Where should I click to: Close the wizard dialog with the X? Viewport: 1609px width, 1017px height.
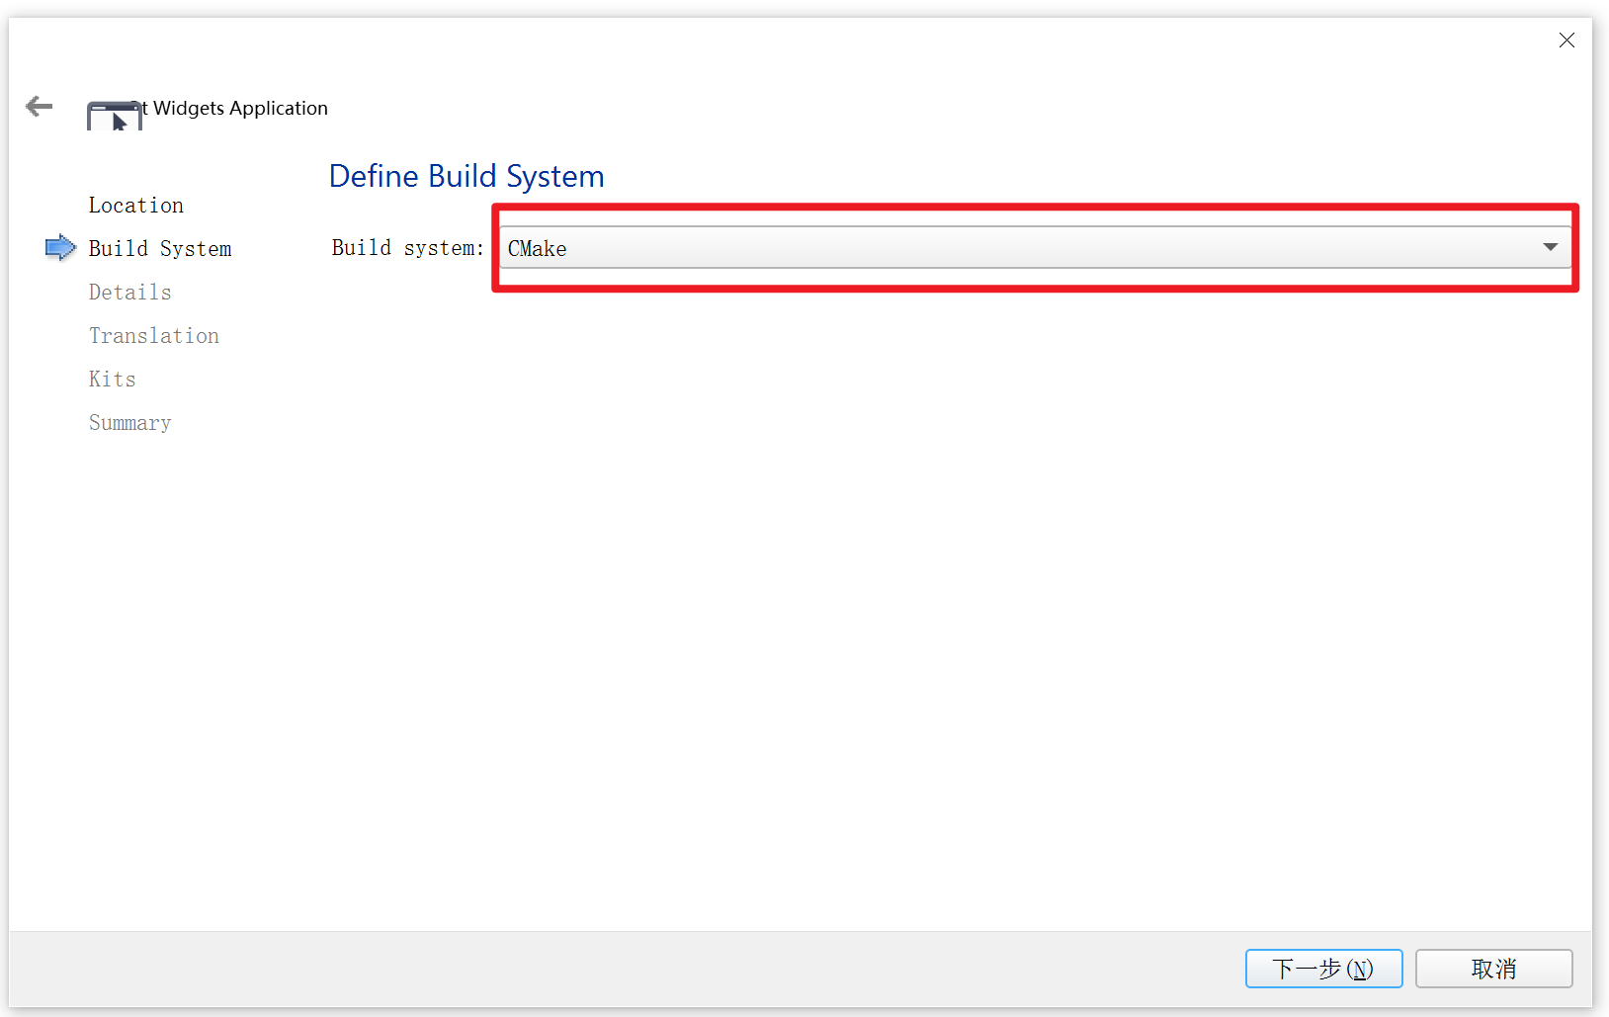pos(1567,41)
